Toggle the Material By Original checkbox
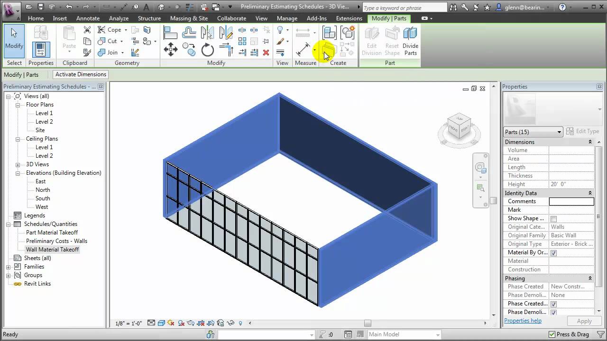 coord(553,253)
